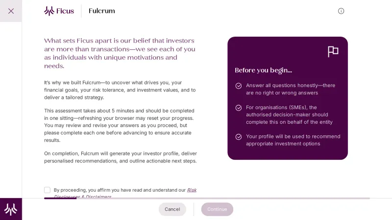Image resolution: width=392 pixels, height=220 pixels.
Task: Click the Ficus logo in the header
Action: point(59,11)
